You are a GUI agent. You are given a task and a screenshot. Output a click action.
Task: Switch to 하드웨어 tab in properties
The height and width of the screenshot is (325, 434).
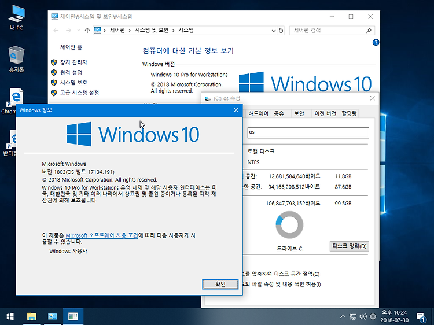point(258,113)
